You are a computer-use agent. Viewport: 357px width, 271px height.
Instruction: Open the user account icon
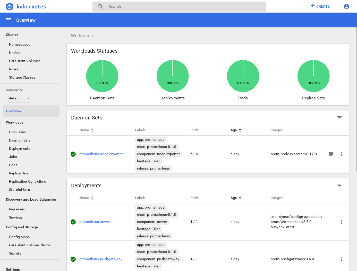pos(346,7)
